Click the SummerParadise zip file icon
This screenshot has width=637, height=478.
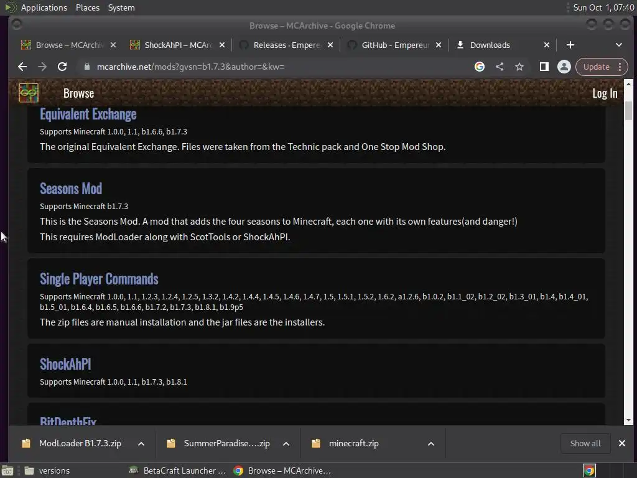171,443
